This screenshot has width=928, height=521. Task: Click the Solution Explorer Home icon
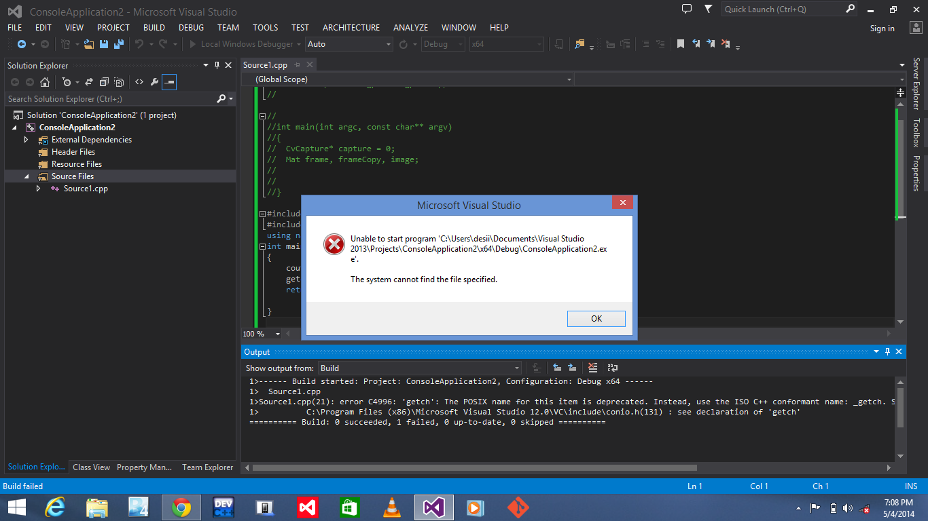[45, 82]
